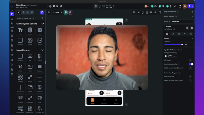Collapse Route Settings section
The image size is (204, 115).
[192, 16]
